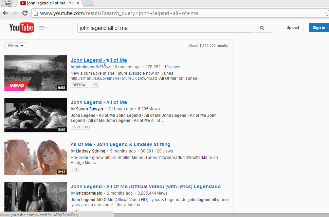329x217 pixels.
Task: Open the lyricsbrmusic channel link
Action: click(89, 193)
